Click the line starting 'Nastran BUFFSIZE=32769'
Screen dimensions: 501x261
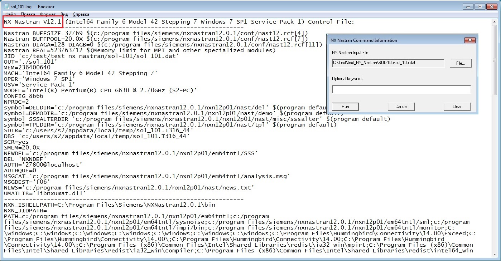pyautogui.click(x=156, y=33)
